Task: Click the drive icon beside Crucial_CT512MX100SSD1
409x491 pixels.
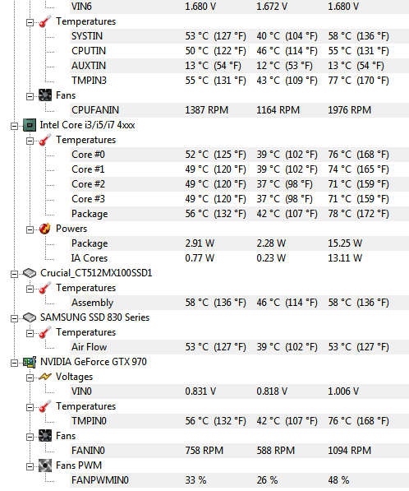Action: pos(30,273)
